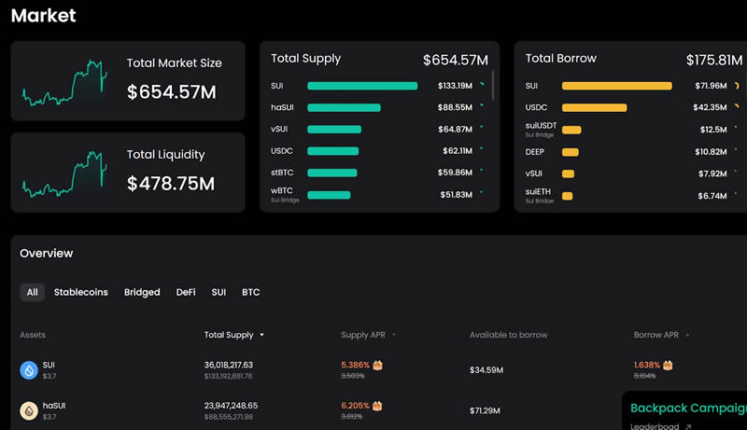Click the $6.74M suiETH borrow value
The width and height of the screenshot is (747, 430).
tap(712, 196)
